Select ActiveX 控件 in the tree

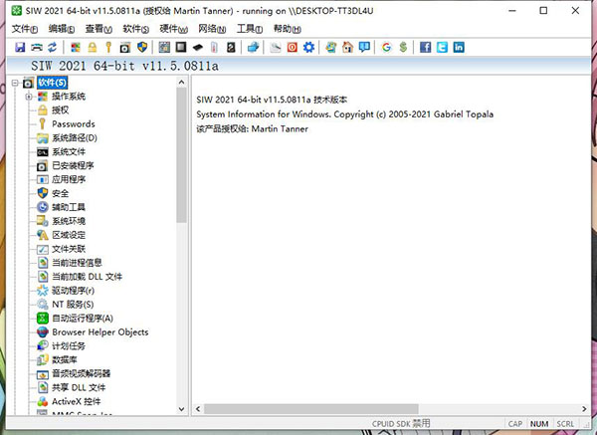click(x=77, y=401)
